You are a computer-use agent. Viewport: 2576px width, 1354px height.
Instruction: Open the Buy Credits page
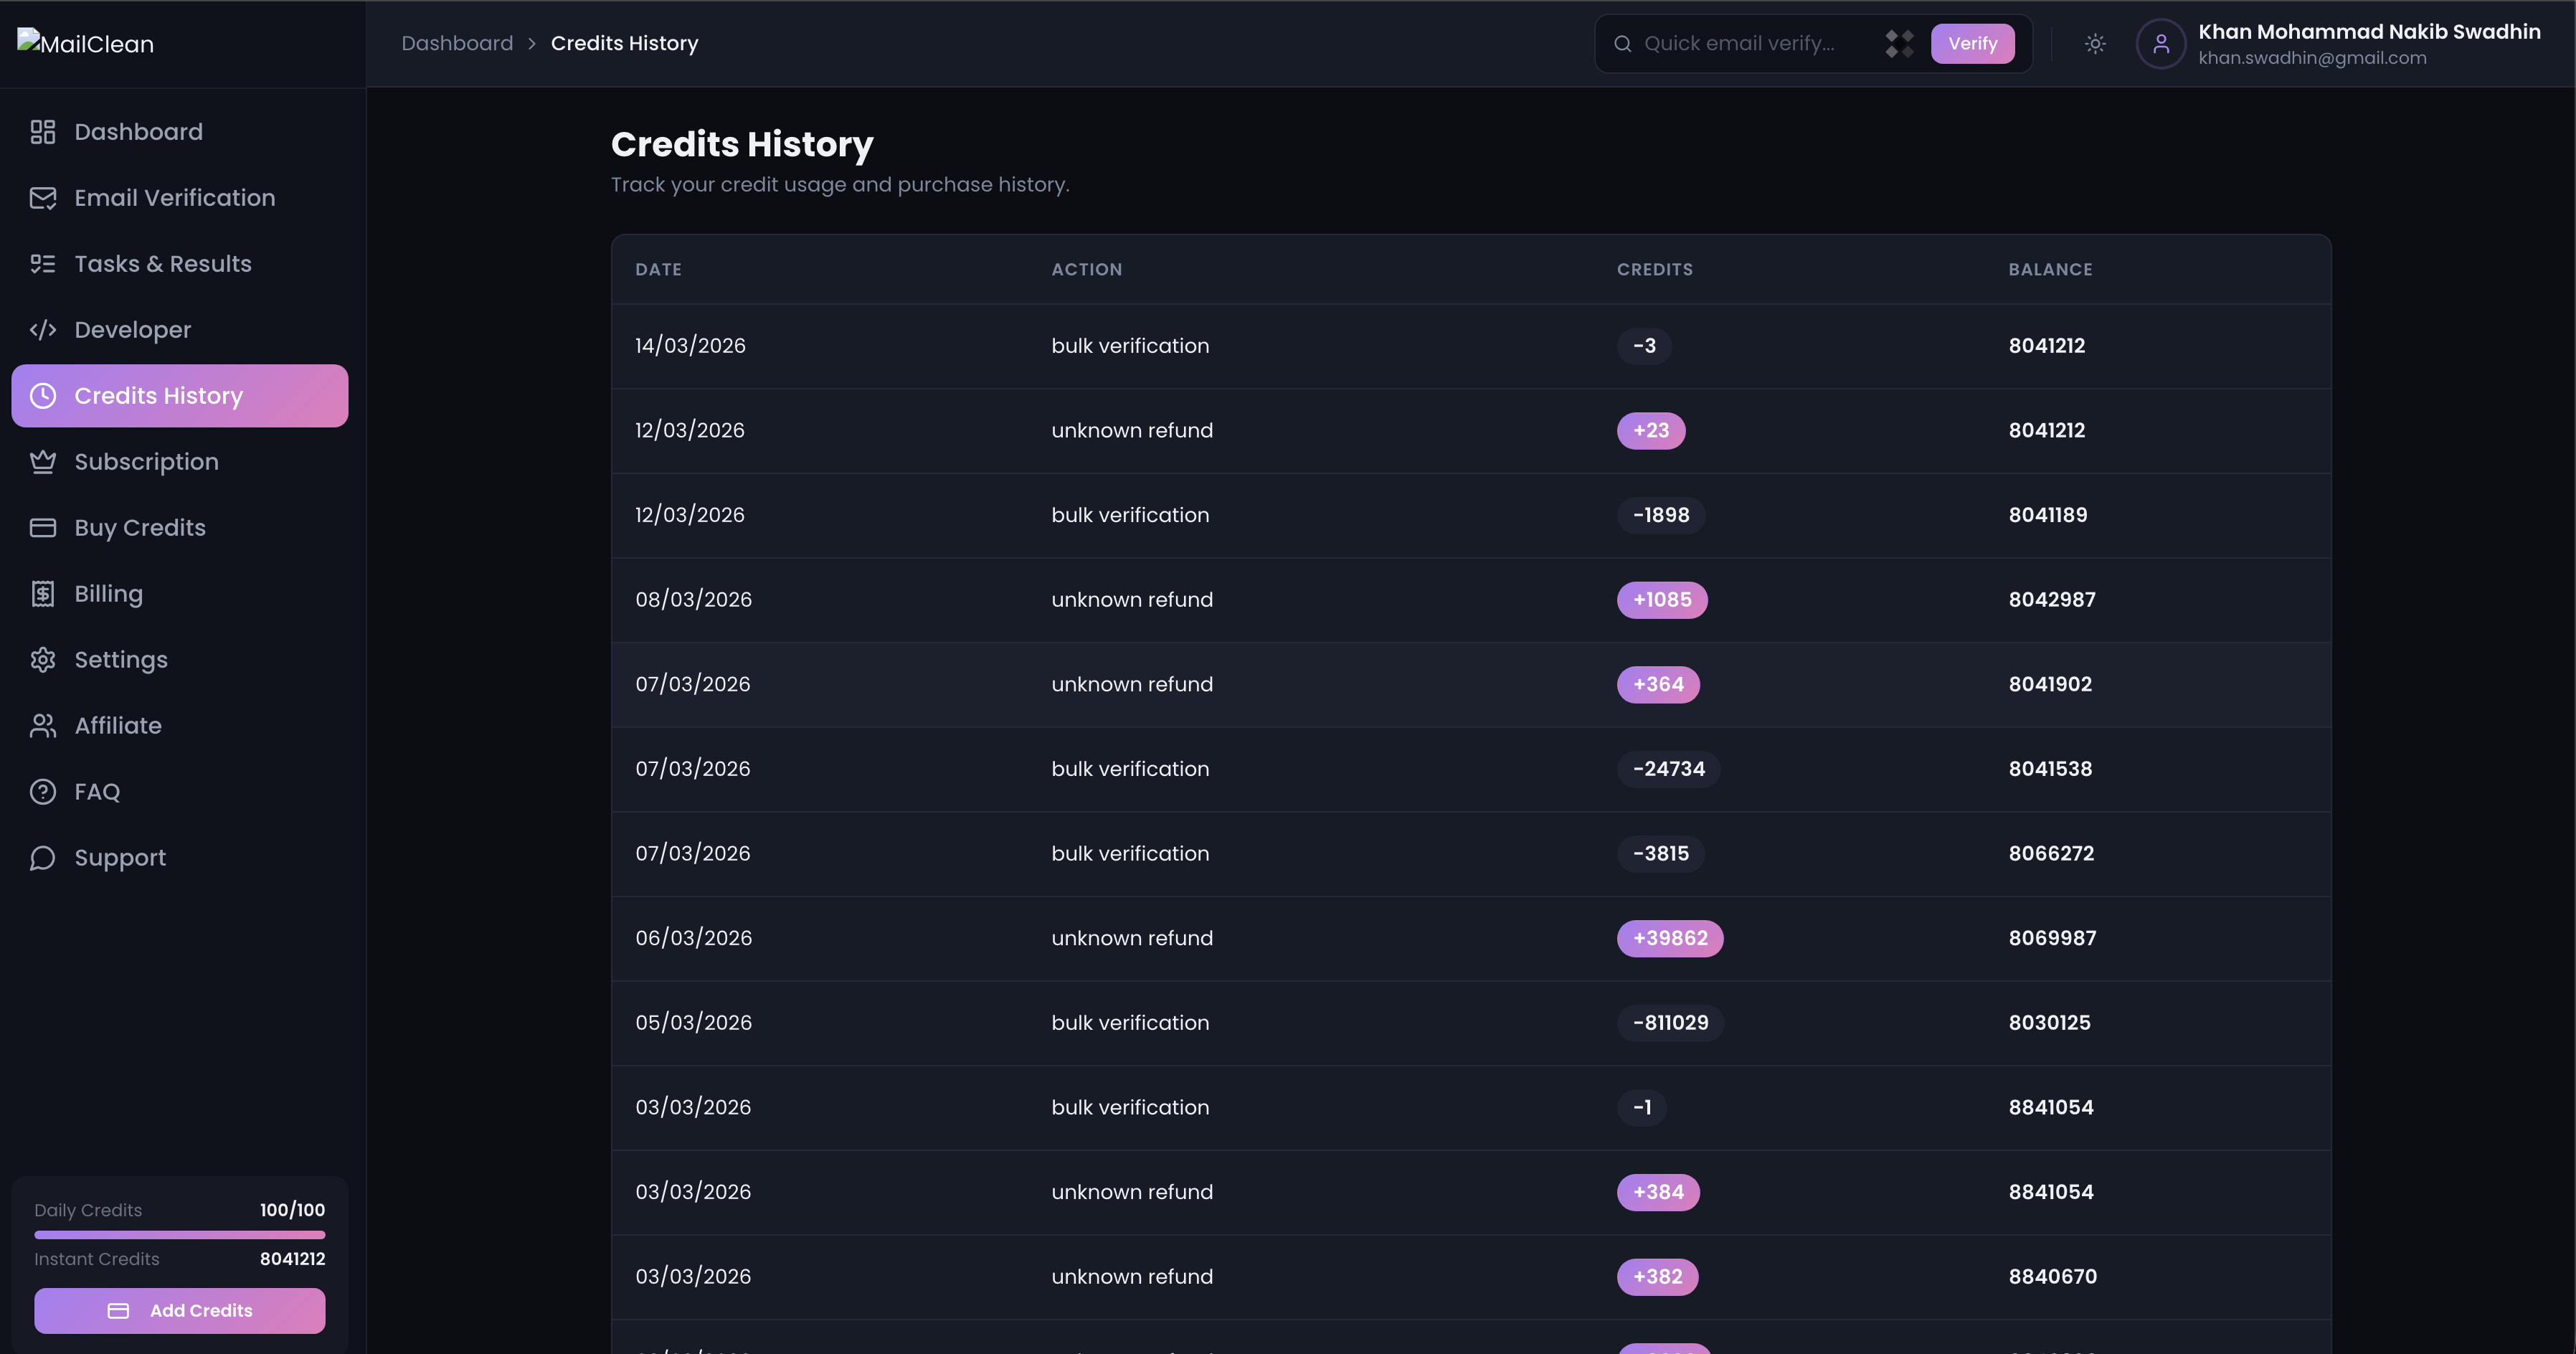click(140, 528)
